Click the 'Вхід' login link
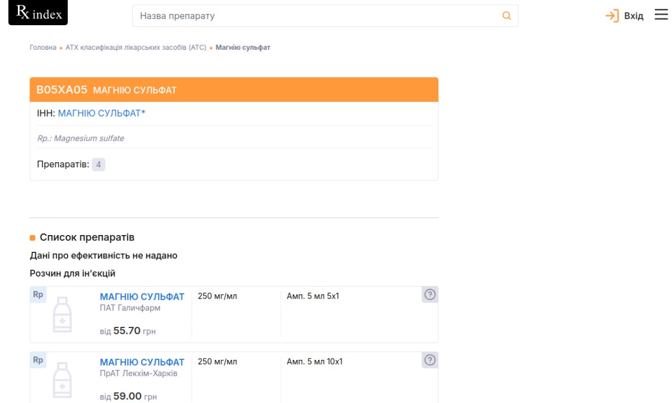 (633, 16)
